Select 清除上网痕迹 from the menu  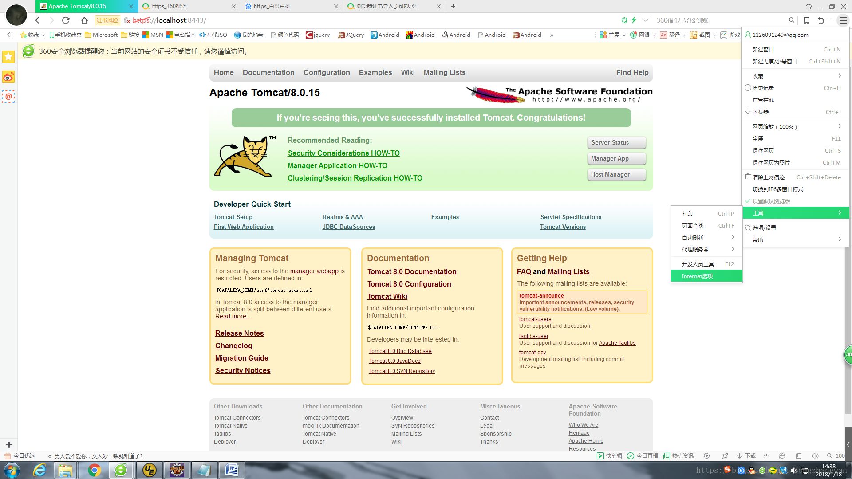coord(795,177)
